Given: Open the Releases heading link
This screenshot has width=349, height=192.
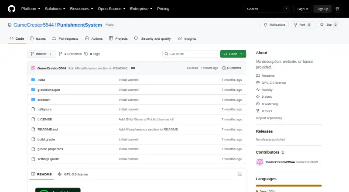Looking at the screenshot, I should tap(264, 131).
